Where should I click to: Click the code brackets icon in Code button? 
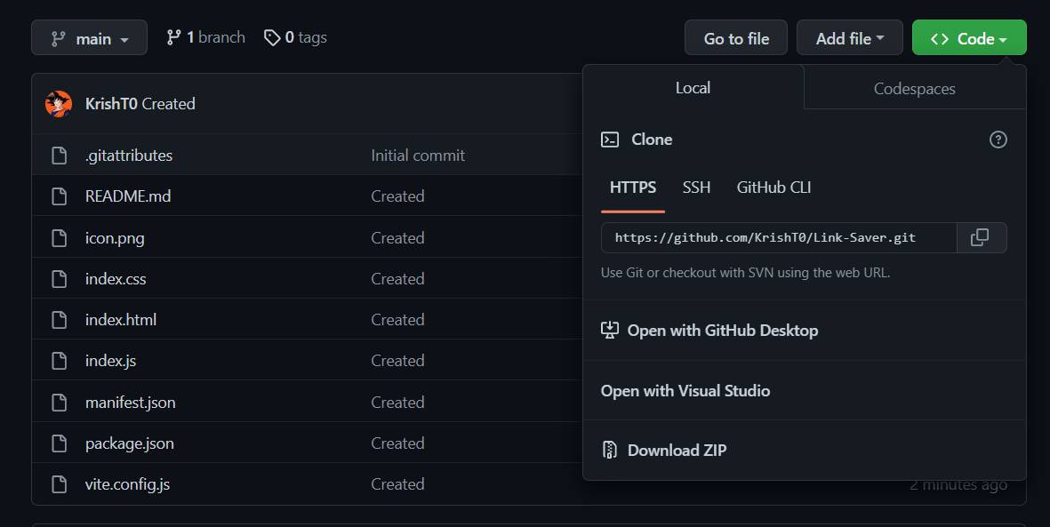(x=940, y=39)
